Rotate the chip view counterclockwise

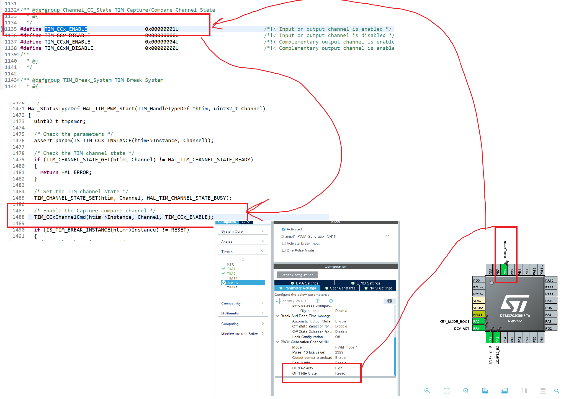click(505, 391)
